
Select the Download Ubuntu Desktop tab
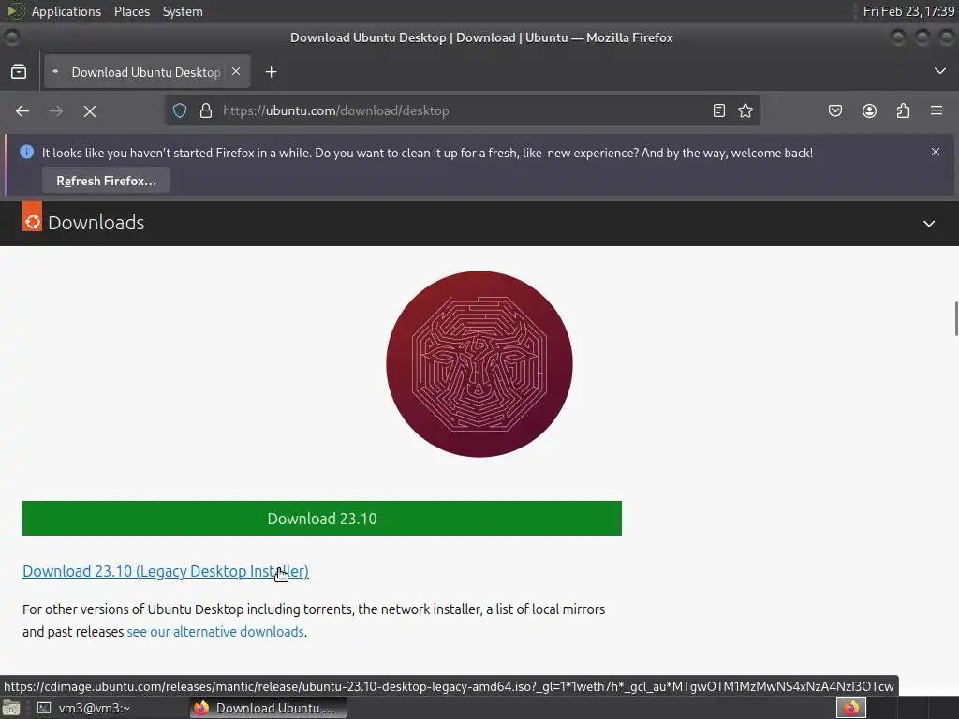pyautogui.click(x=147, y=71)
